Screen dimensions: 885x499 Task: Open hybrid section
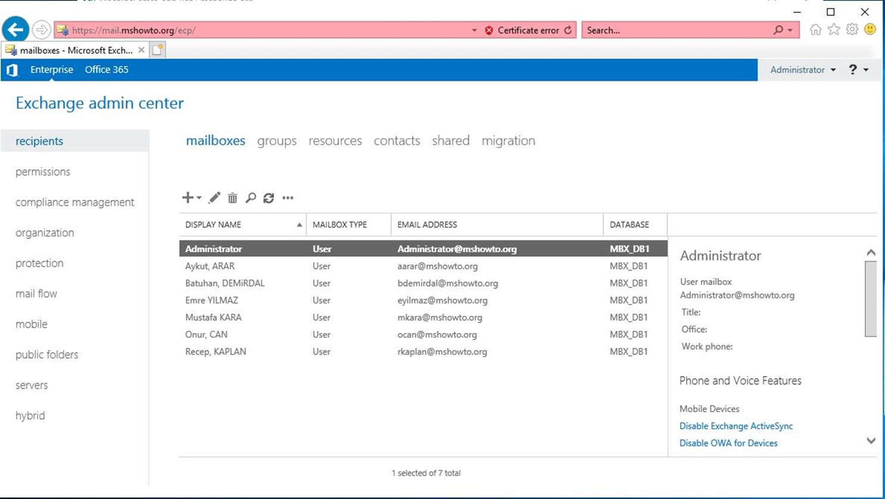coord(30,416)
